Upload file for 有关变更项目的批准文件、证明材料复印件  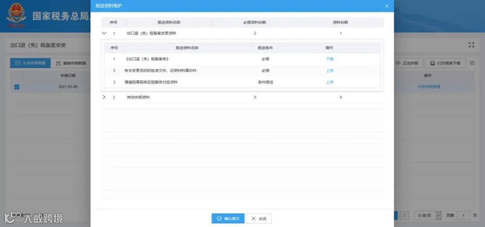click(x=330, y=70)
